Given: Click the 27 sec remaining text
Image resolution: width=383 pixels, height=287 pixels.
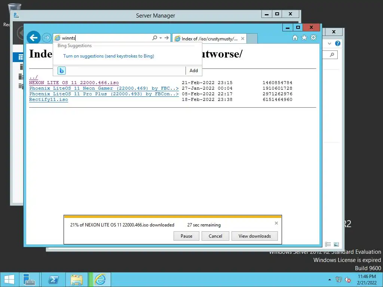Looking at the screenshot, I should pos(204,225).
